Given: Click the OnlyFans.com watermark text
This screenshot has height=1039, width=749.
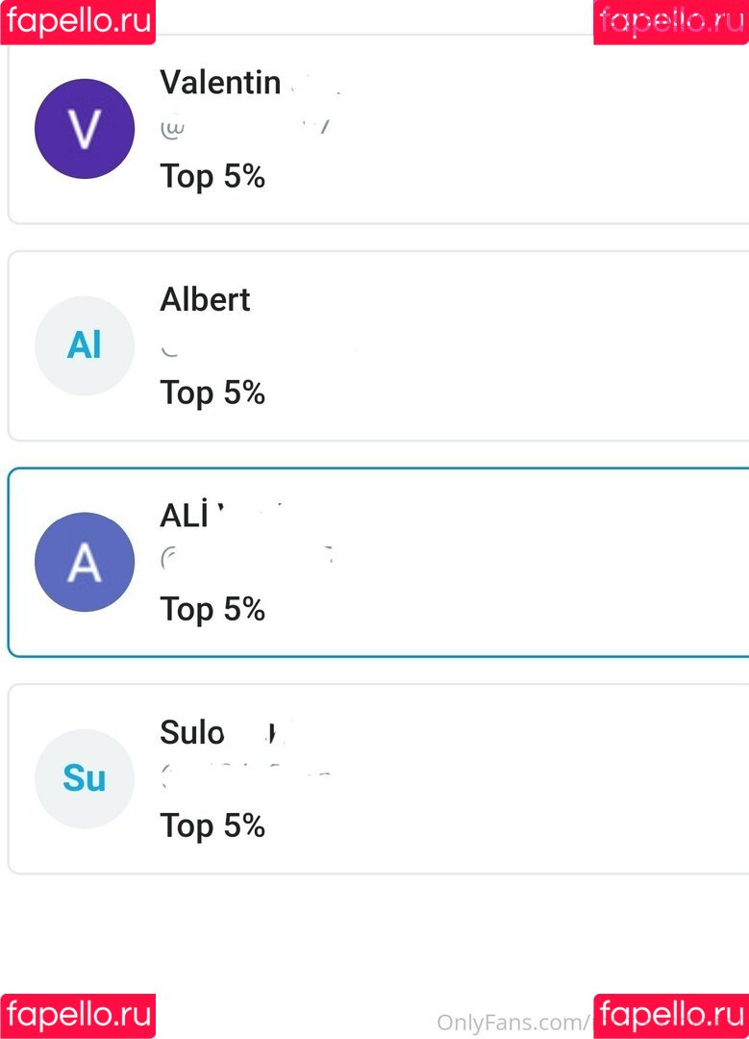Looking at the screenshot, I should [512, 1022].
